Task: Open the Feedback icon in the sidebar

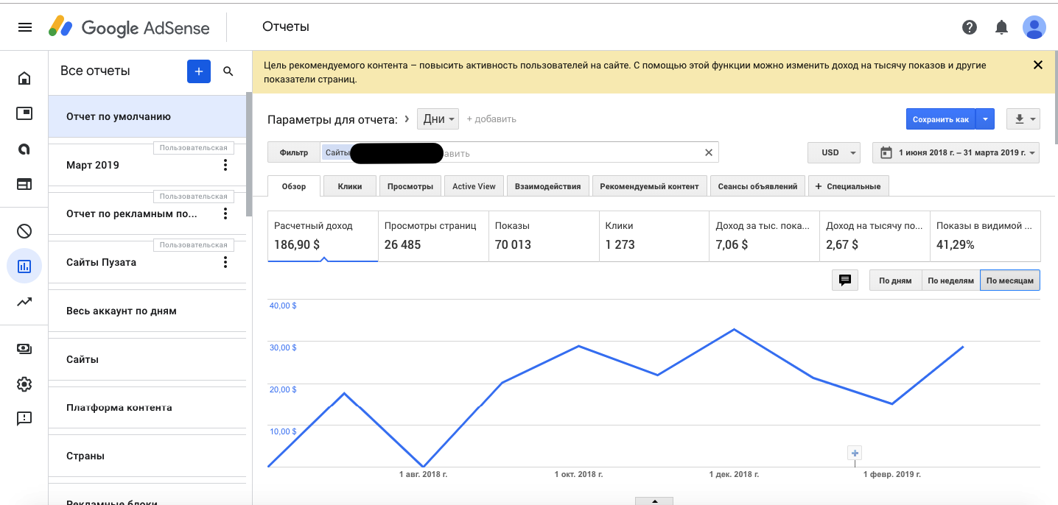Action: point(24,418)
